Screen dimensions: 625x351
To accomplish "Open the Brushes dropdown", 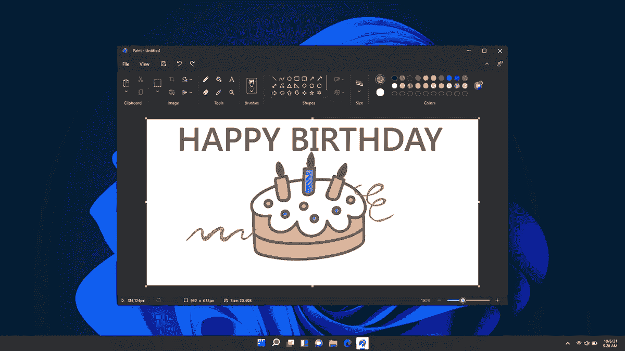I will [x=252, y=87].
